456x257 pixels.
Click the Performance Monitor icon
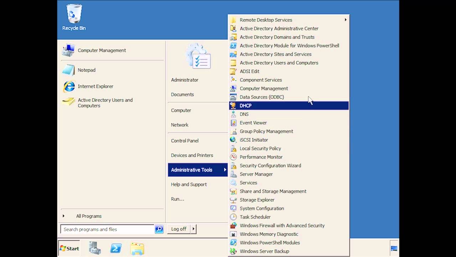tap(233, 157)
